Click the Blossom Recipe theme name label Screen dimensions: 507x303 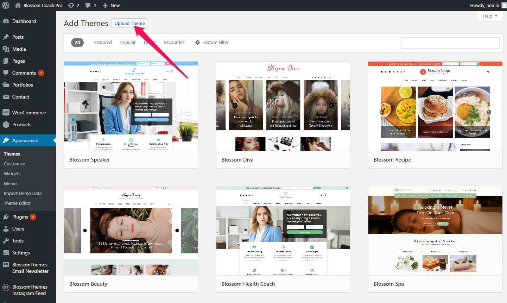392,160
